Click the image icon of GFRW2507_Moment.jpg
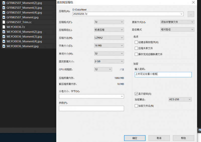The height and width of the screenshot is (142, 201). tap(4, 17)
